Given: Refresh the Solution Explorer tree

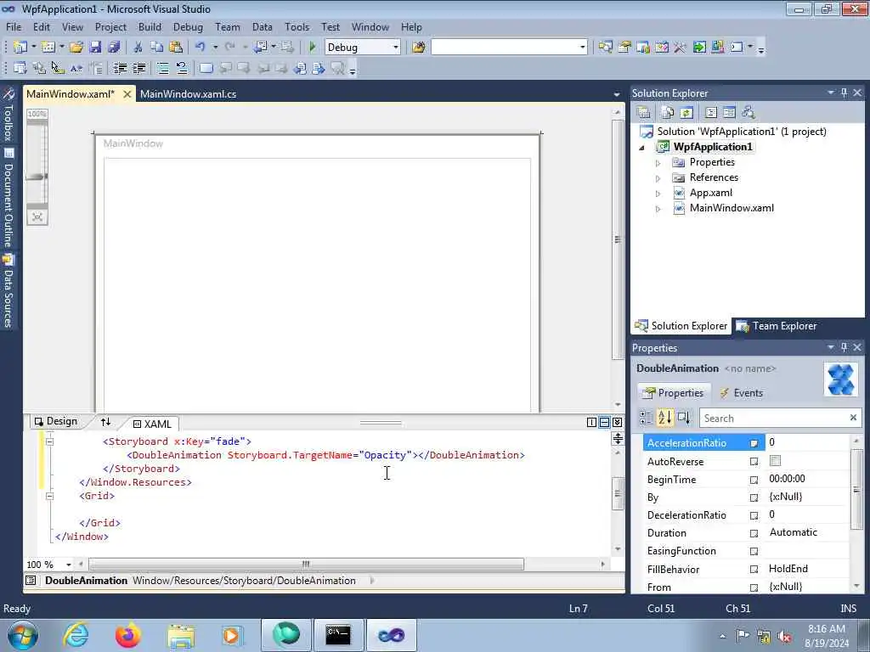Looking at the screenshot, I should pos(686,113).
